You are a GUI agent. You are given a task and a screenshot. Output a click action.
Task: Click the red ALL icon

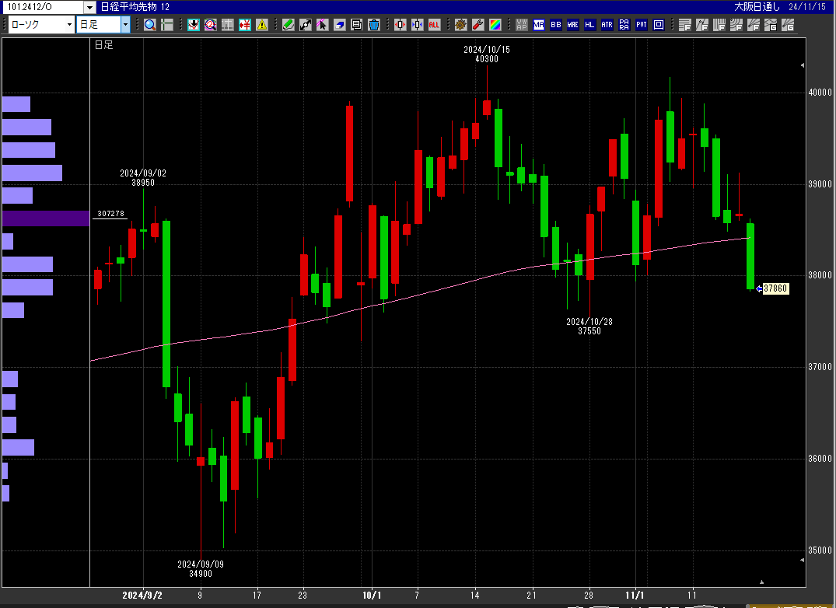coord(435,25)
